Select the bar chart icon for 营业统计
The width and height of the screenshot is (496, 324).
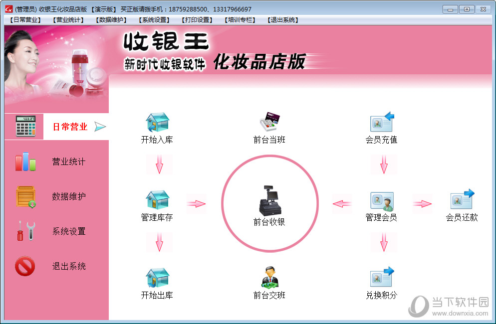(x=25, y=162)
